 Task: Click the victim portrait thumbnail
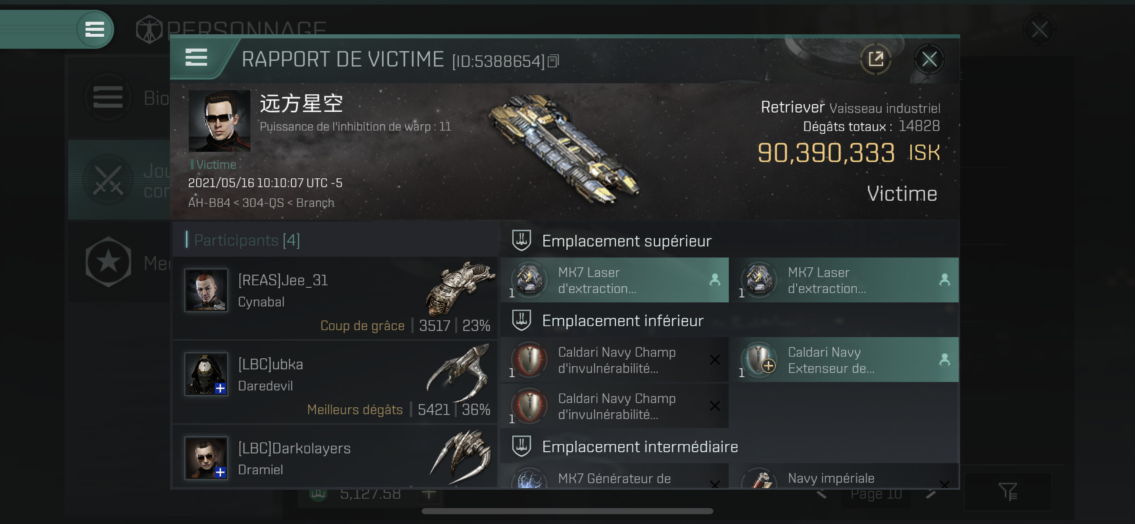[x=219, y=121]
